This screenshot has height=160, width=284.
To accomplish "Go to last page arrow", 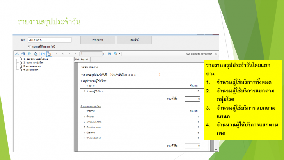I will click(x=75, y=53).
